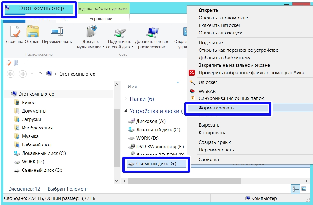Expand the Folders (Папки) group

(126, 99)
